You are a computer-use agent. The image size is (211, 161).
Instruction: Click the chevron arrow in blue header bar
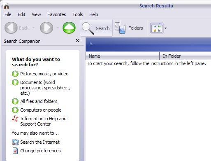click(x=91, y=44)
